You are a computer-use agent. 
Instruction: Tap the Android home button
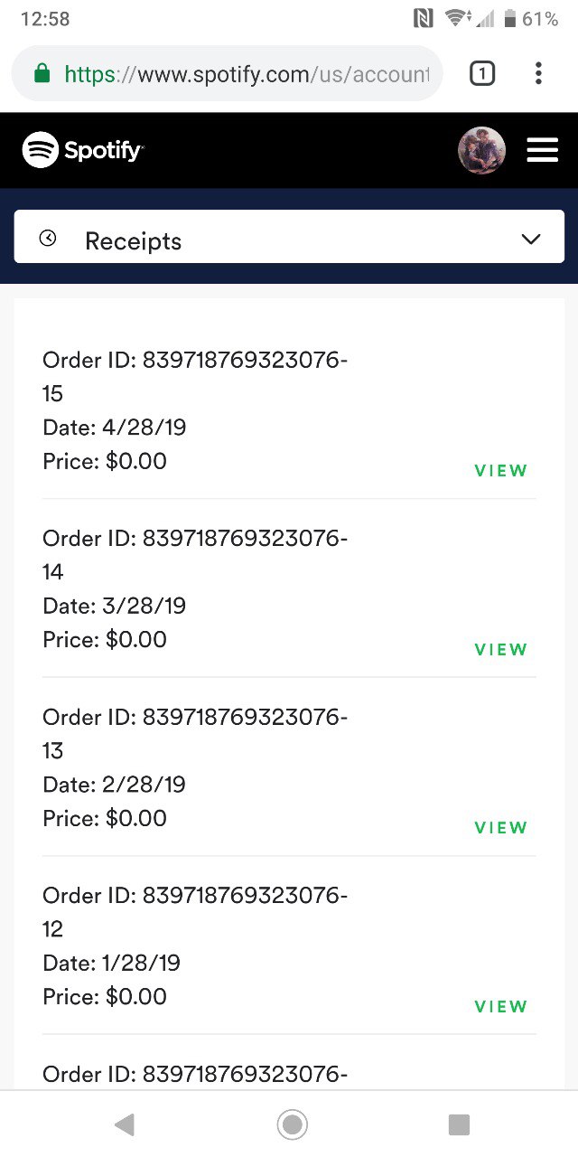click(x=292, y=1124)
